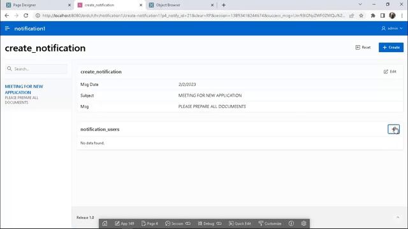Click Quick Edit in developer toolbar

240,223
